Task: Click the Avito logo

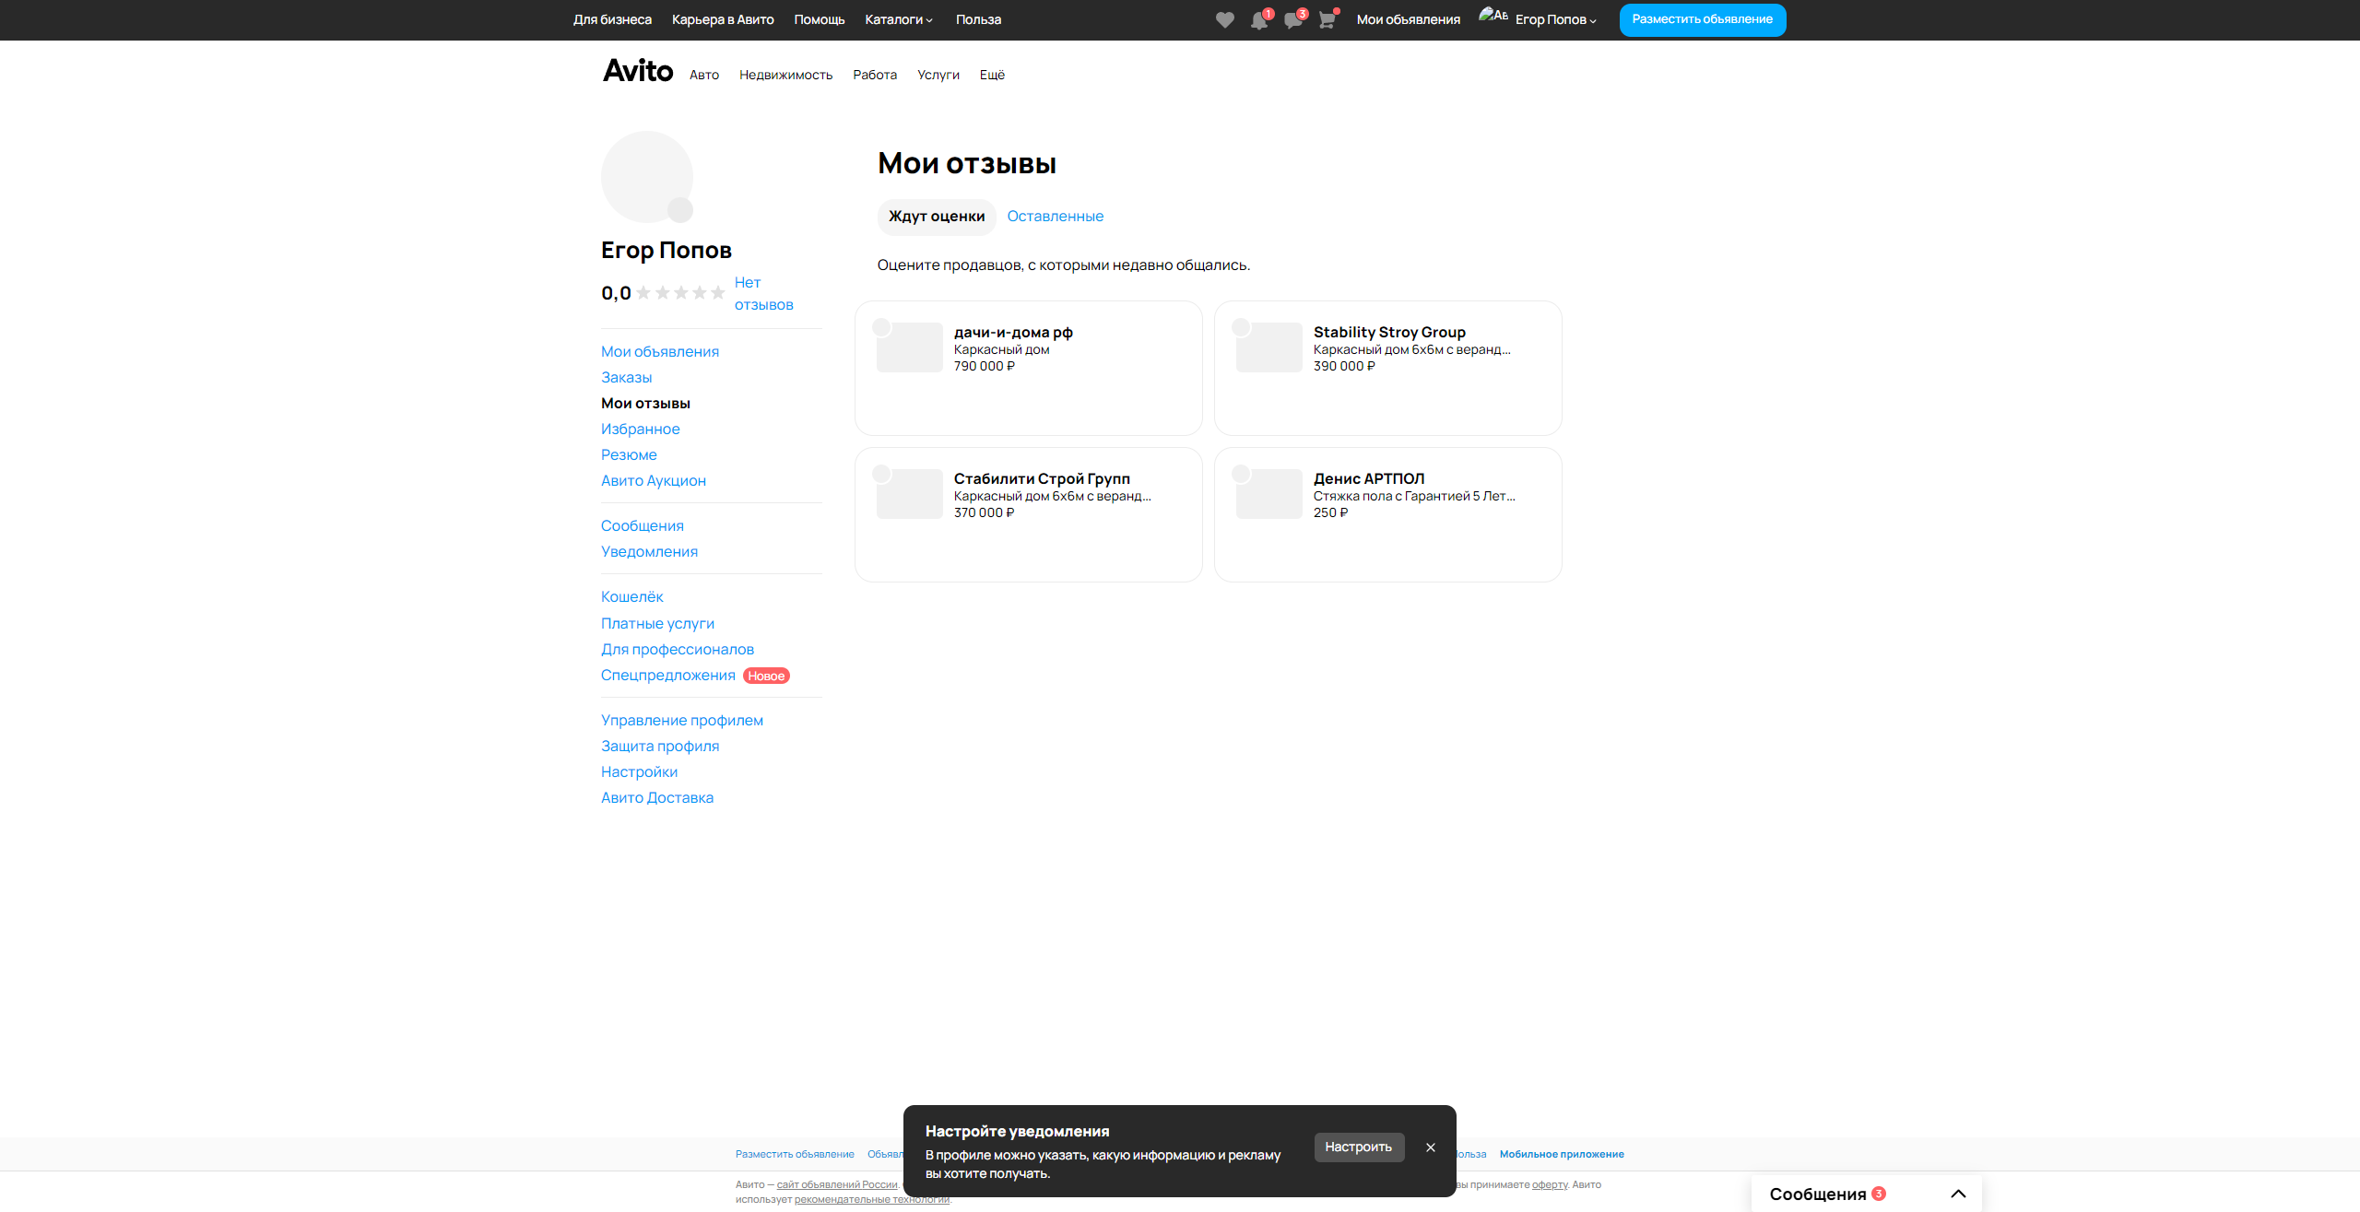Action: [x=638, y=72]
